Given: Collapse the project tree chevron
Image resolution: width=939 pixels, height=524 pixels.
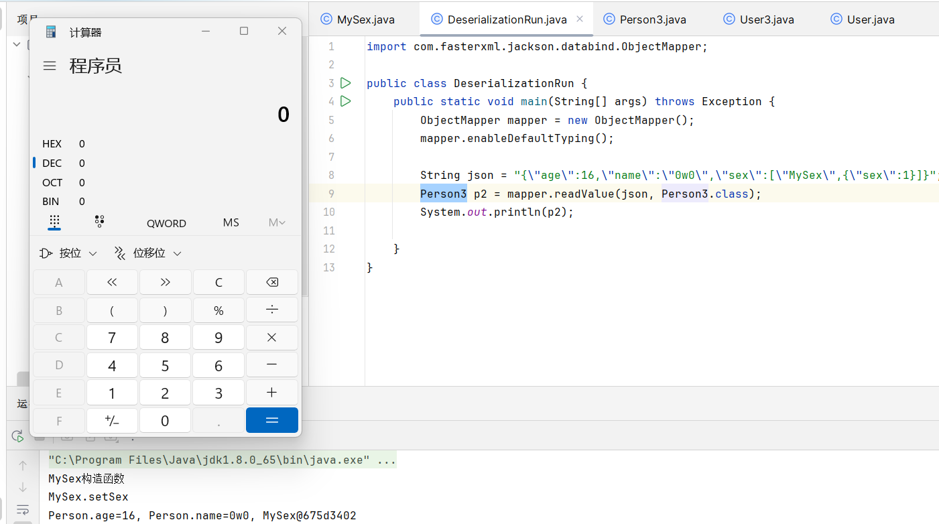Looking at the screenshot, I should coord(17,44).
